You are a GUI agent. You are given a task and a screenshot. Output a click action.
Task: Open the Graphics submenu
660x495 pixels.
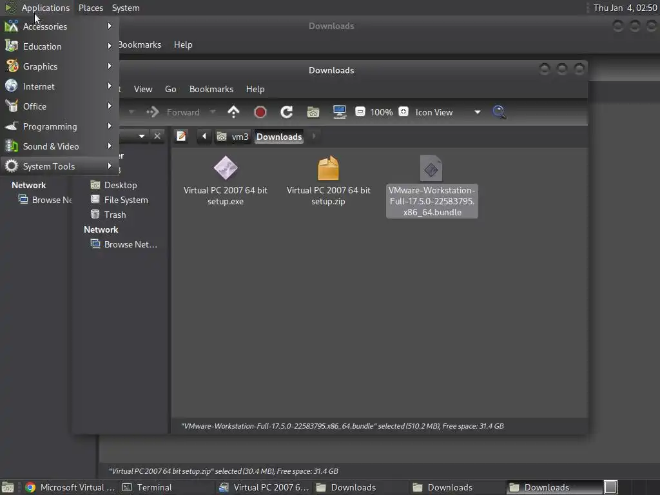pyautogui.click(x=59, y=66)
